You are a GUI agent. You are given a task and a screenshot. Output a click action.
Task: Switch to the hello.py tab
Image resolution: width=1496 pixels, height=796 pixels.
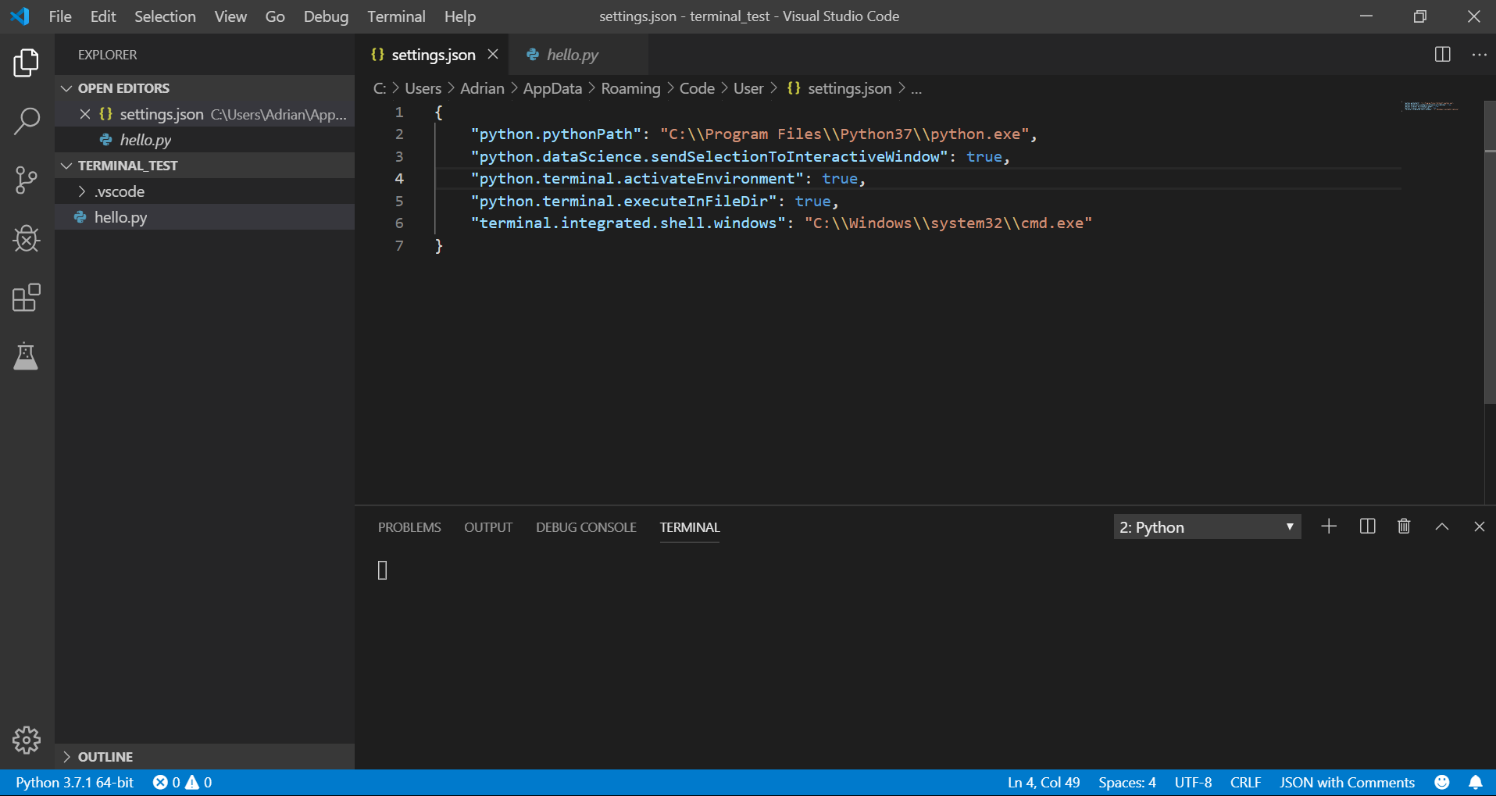(x=572, y=54)
